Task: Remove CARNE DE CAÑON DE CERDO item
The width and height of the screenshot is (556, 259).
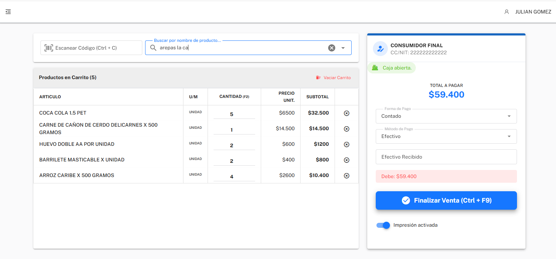Action: click(347, 129)
